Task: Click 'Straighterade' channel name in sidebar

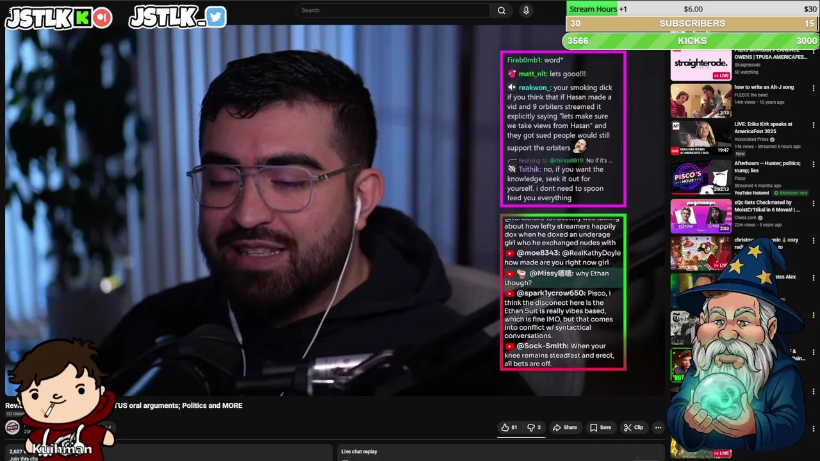Action: click(x=747, y=65)
